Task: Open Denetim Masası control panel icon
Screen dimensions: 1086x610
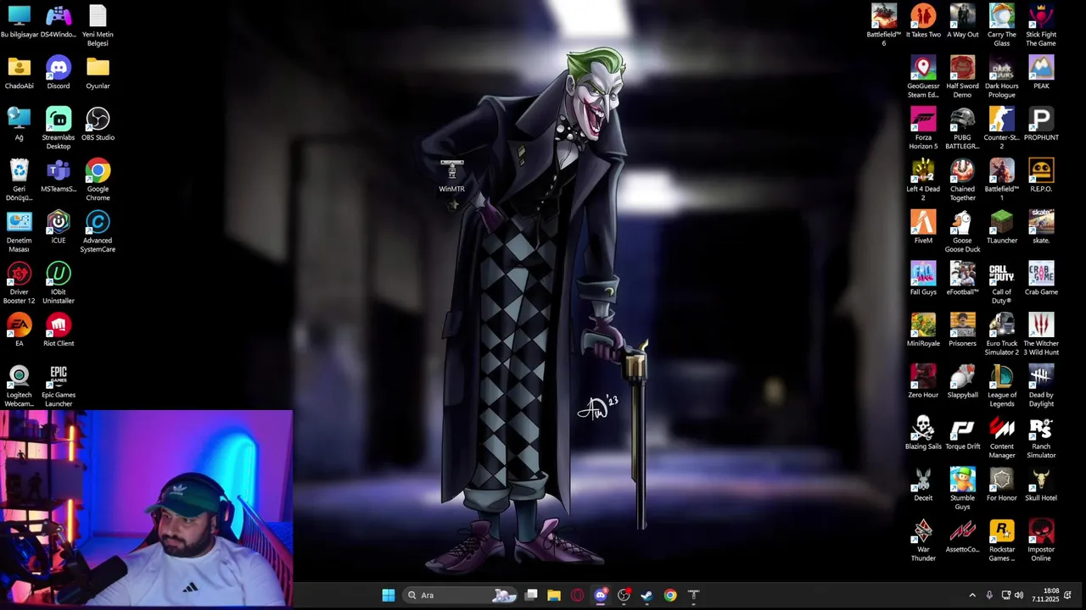Action: [19, 232]
